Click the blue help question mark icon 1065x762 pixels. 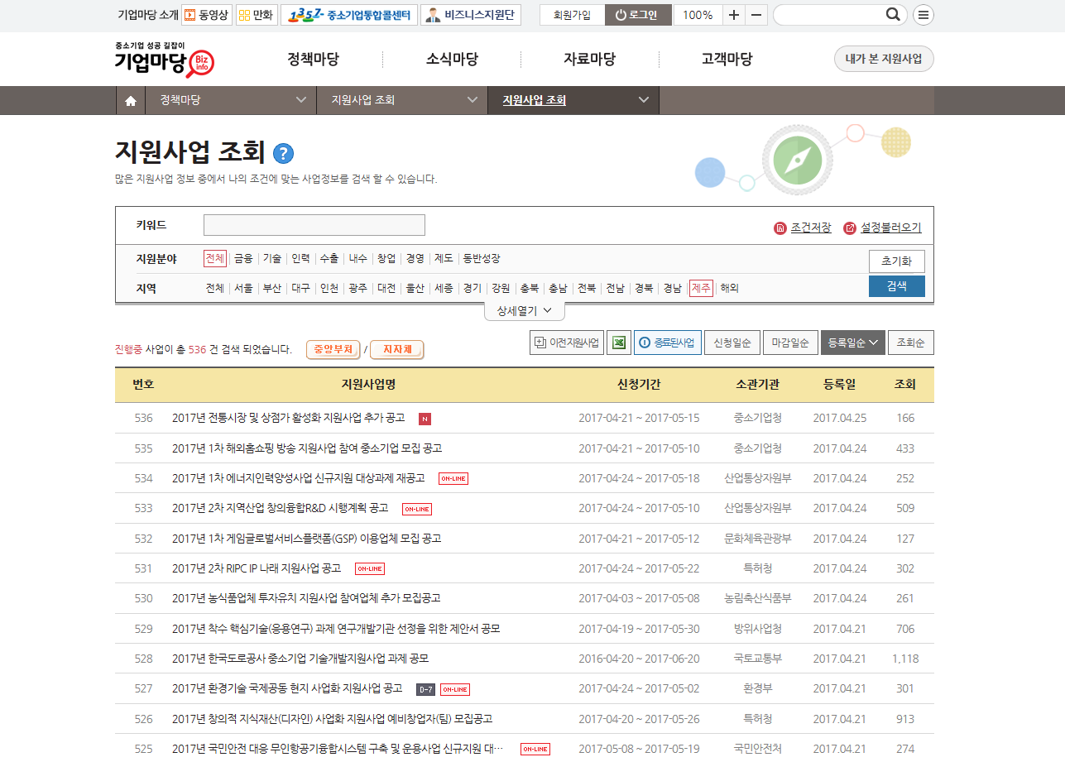pyautogui.click(x=283, y=153)
